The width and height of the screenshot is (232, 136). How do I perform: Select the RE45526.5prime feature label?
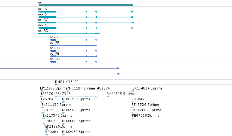(x=145, y=105)
